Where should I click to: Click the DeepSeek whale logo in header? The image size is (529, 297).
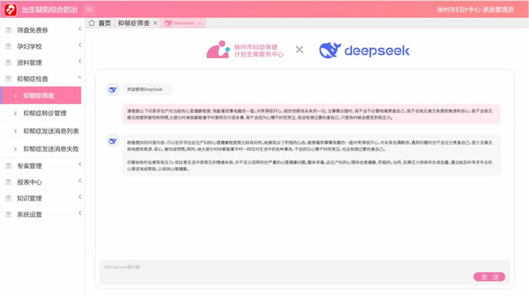click(x=329, y=51)
